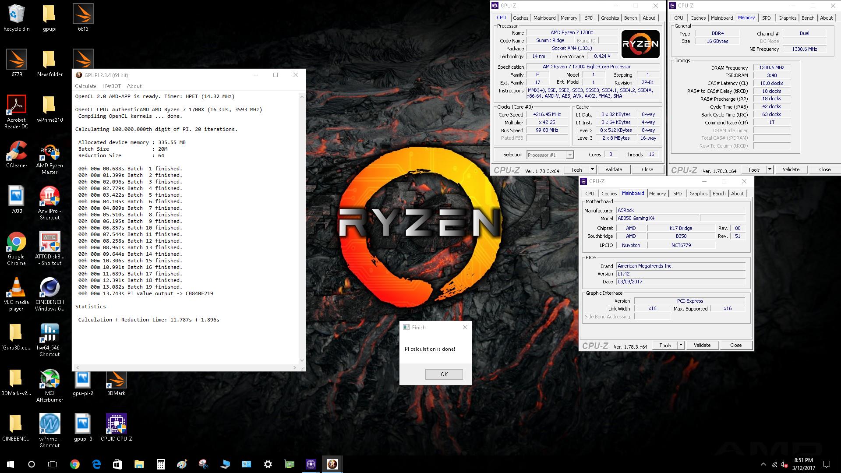Viewport: 841px width, 473px height.
Task: Click the taskbar clock showing 8:51 PM
Action: click(803, 464)
